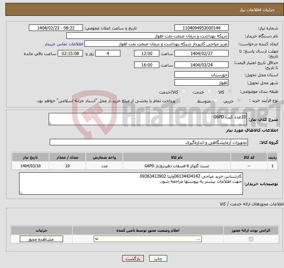
Task: Click the price validity date 1404/03/24
Action: [x=201, y=65]
